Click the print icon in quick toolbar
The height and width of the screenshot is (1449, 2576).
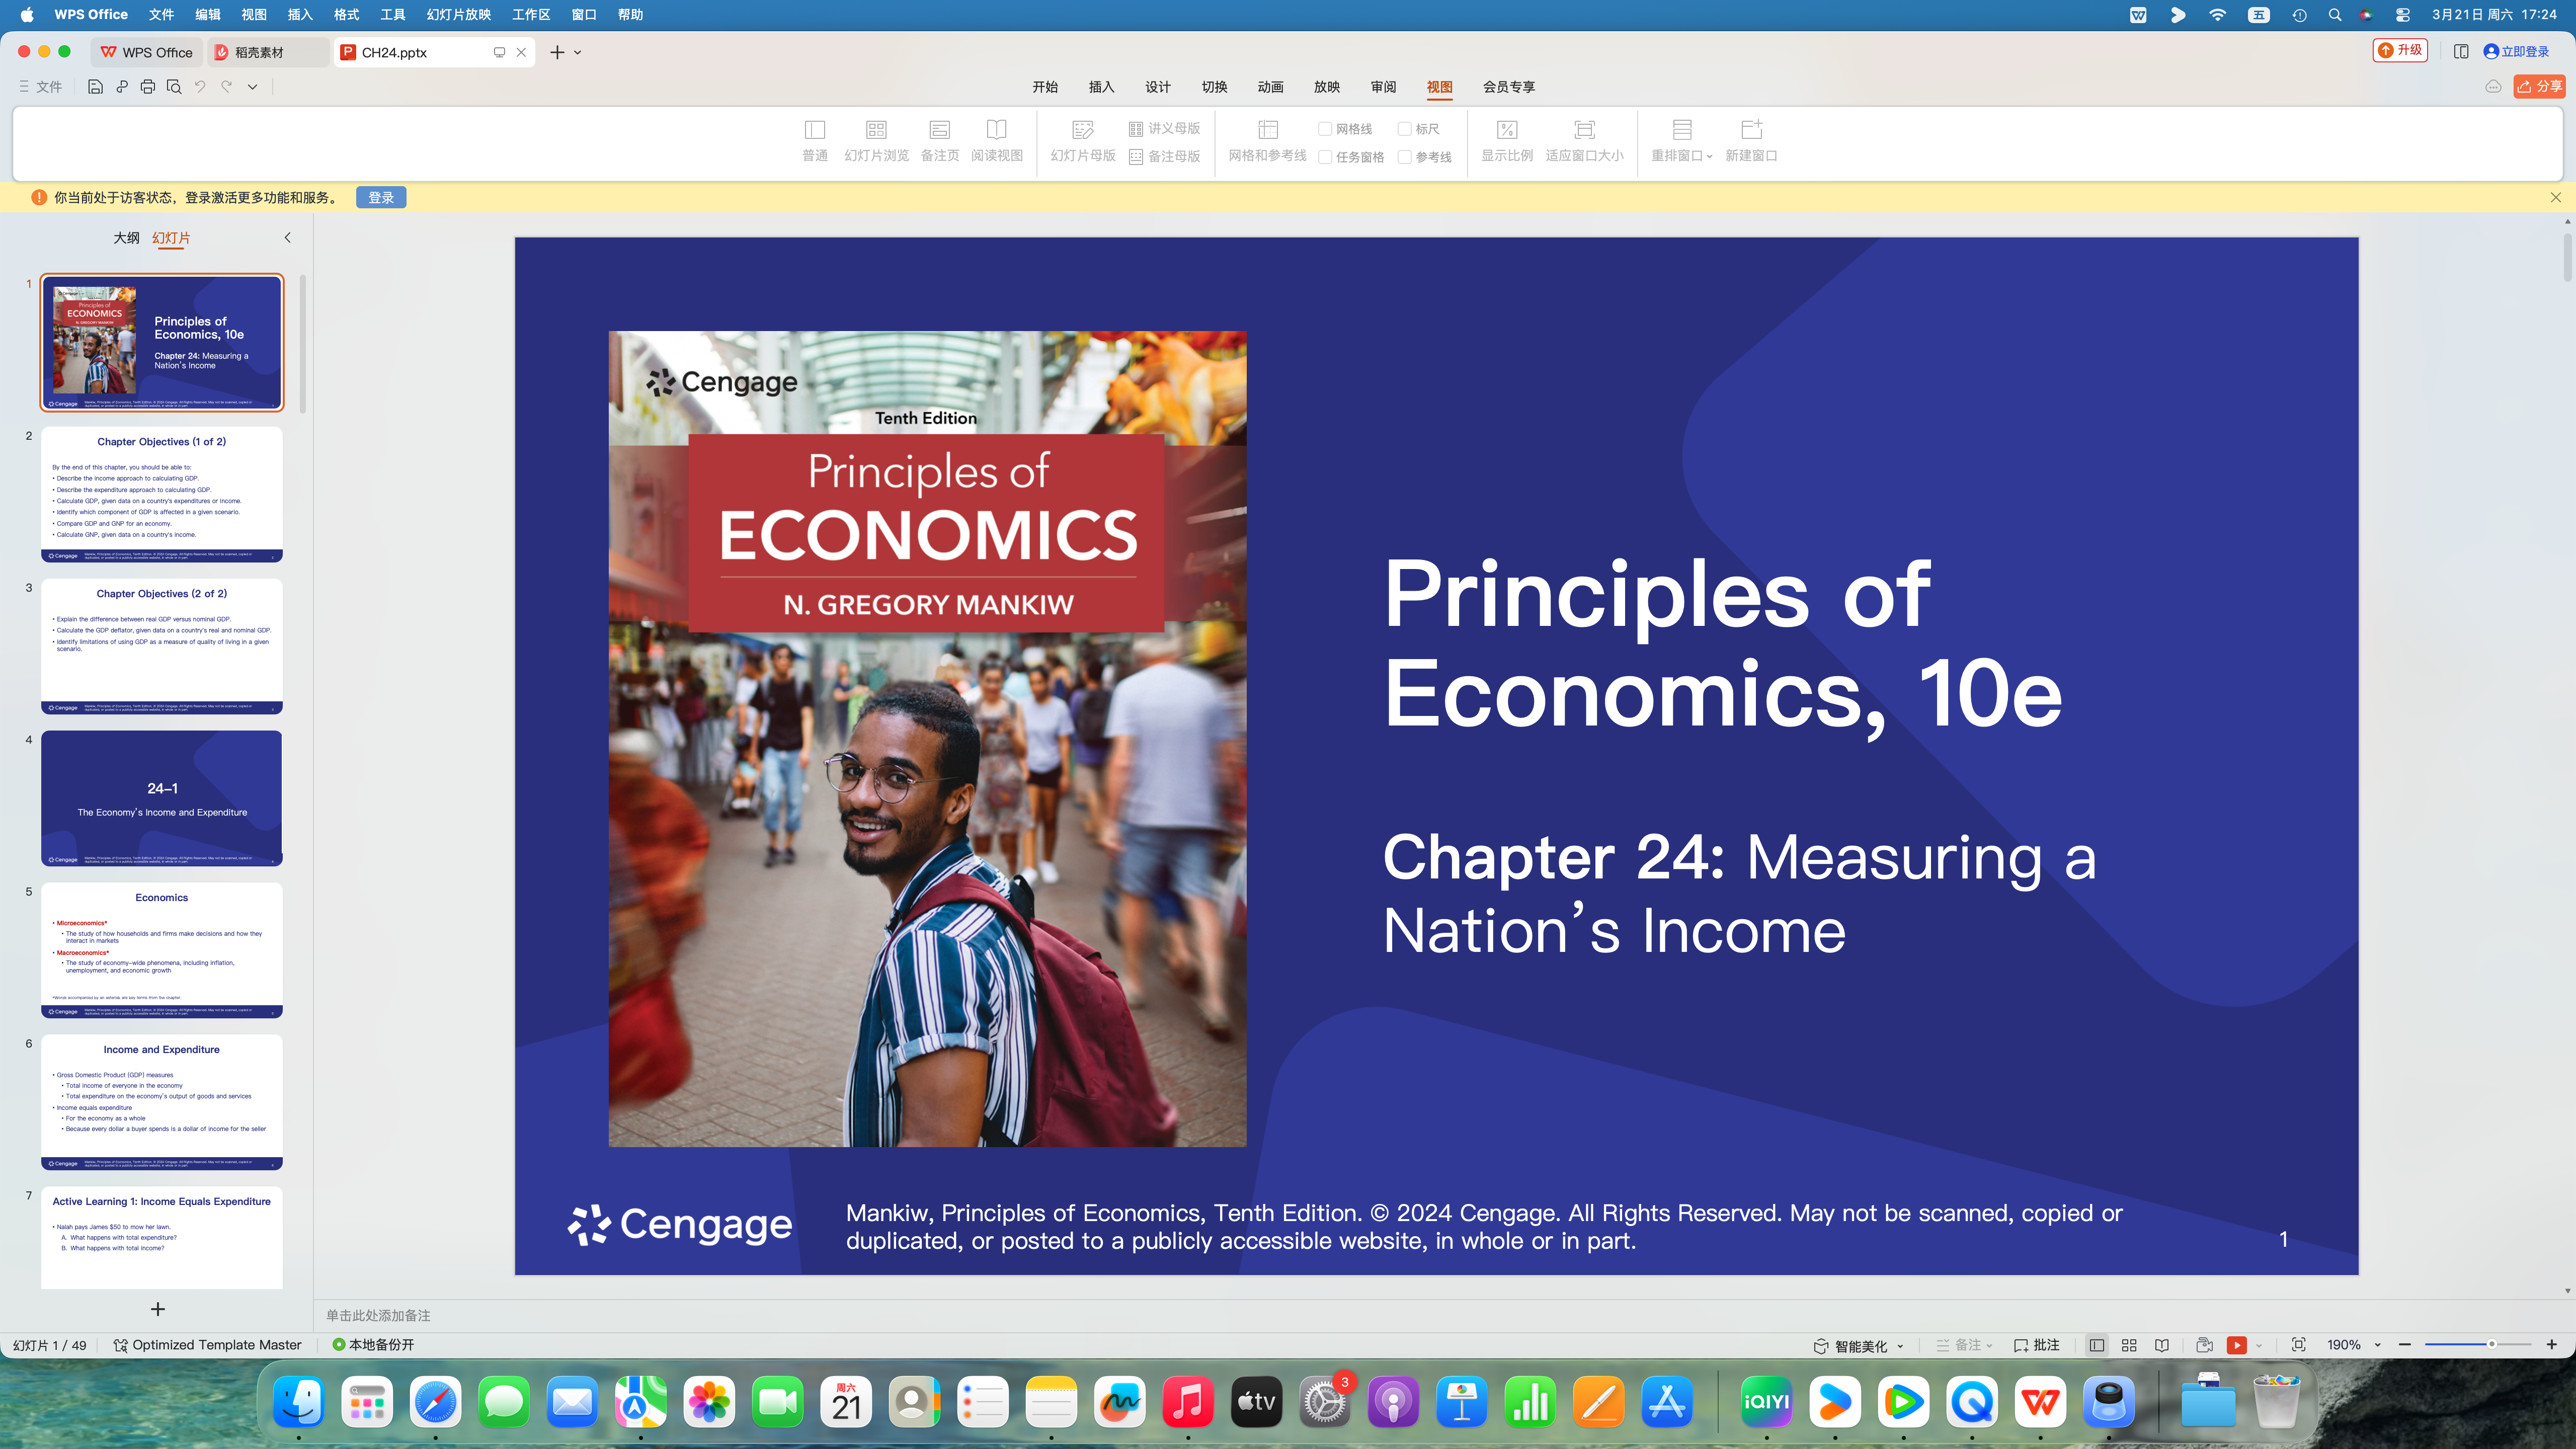[148, 87]
